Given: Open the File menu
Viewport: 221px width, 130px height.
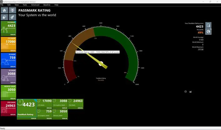Looking at the screenshot, I should [x=2, y=5].
